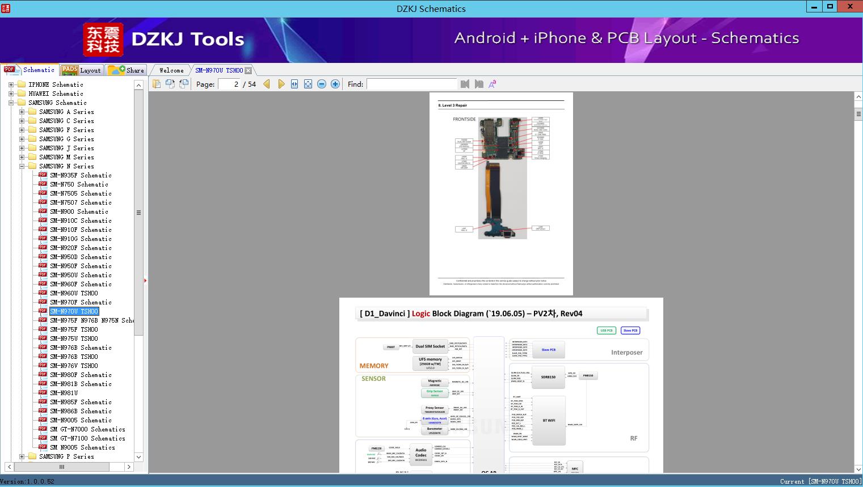The height and width of the screenshot is (487, 863).
Task: Collapse the SAMSUNG Schematic tree node
Action: (x=11, y=103)
